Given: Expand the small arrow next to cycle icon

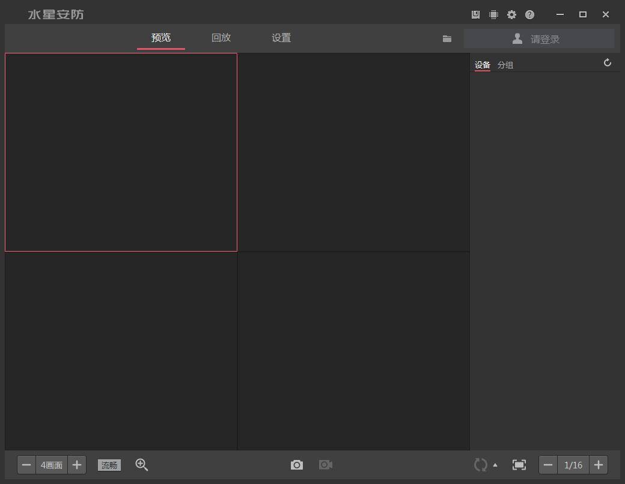Looking at the screenshot, I should point(495,465).
